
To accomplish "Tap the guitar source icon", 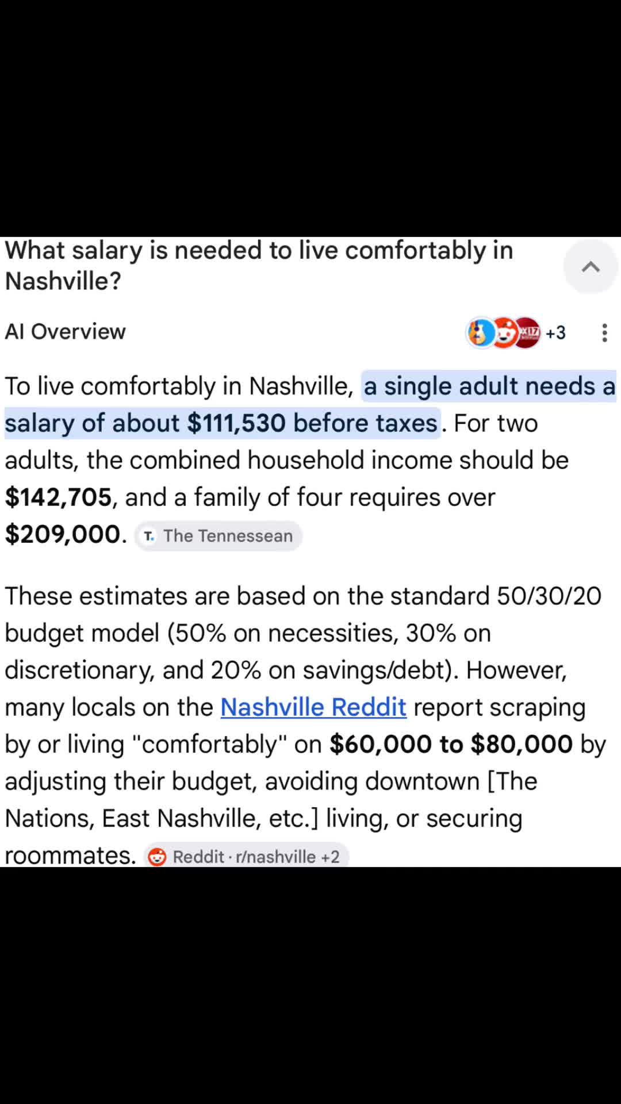I will tap(481, 332).
